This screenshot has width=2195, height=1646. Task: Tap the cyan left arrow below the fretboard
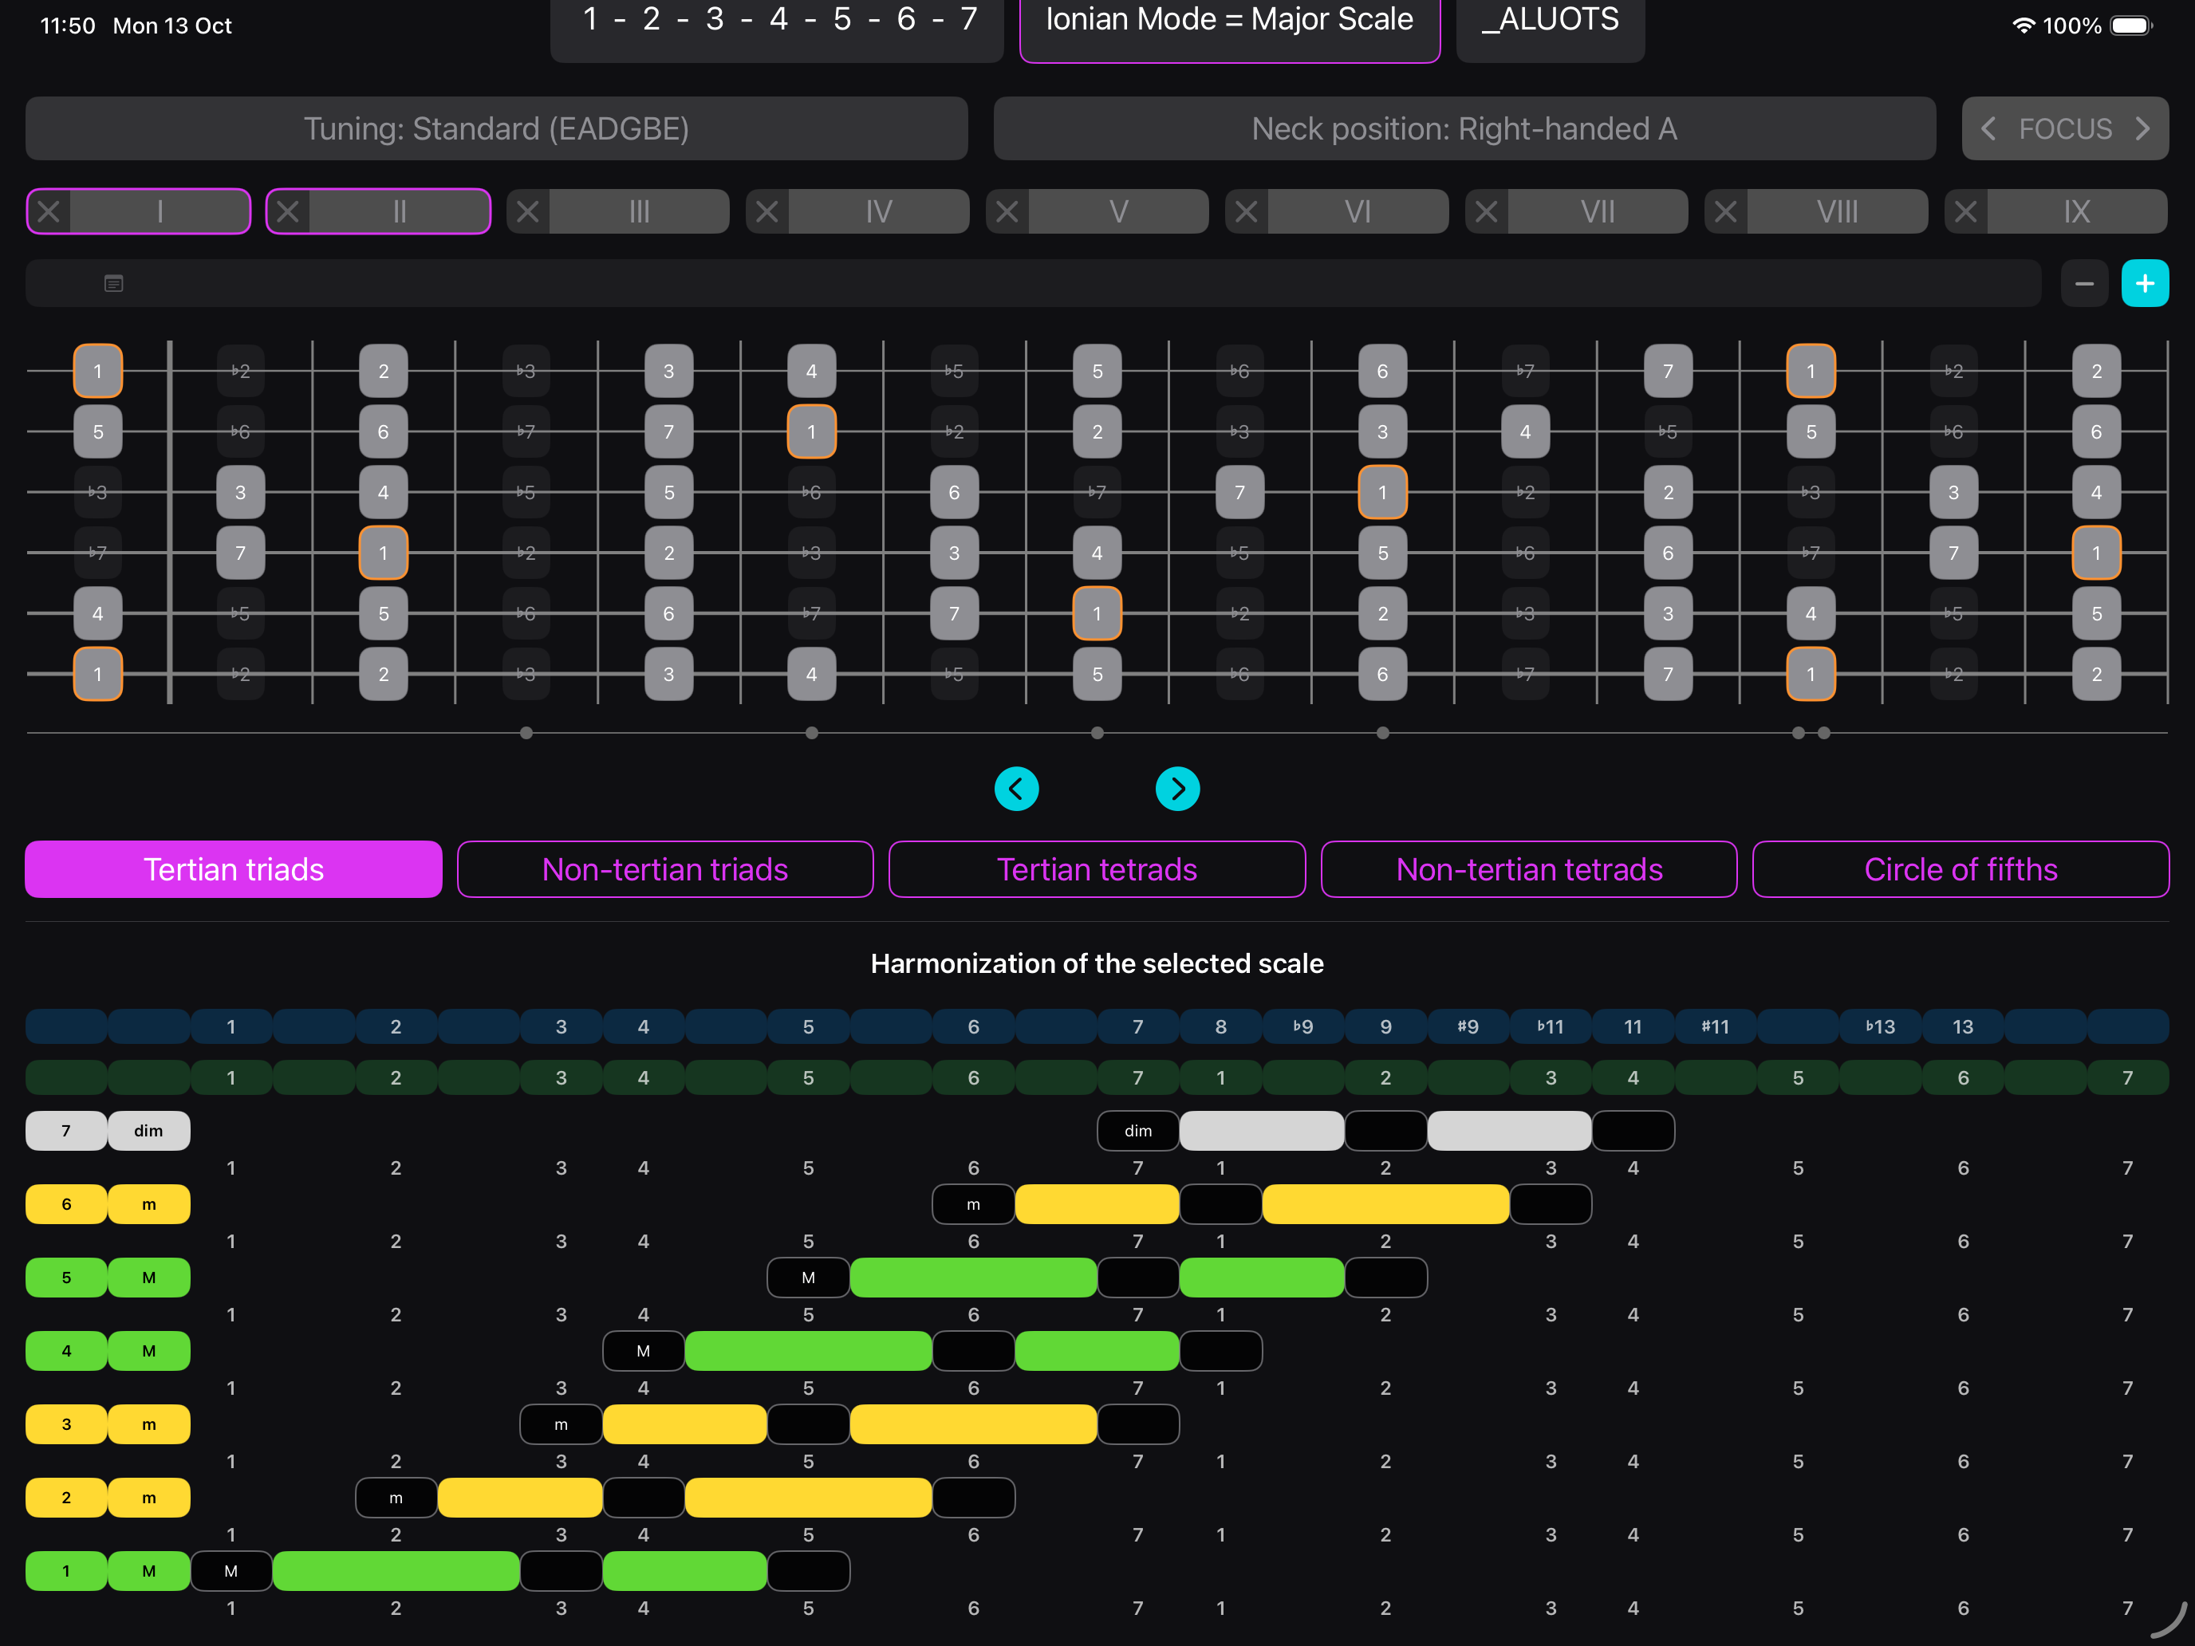point(1016,789)
